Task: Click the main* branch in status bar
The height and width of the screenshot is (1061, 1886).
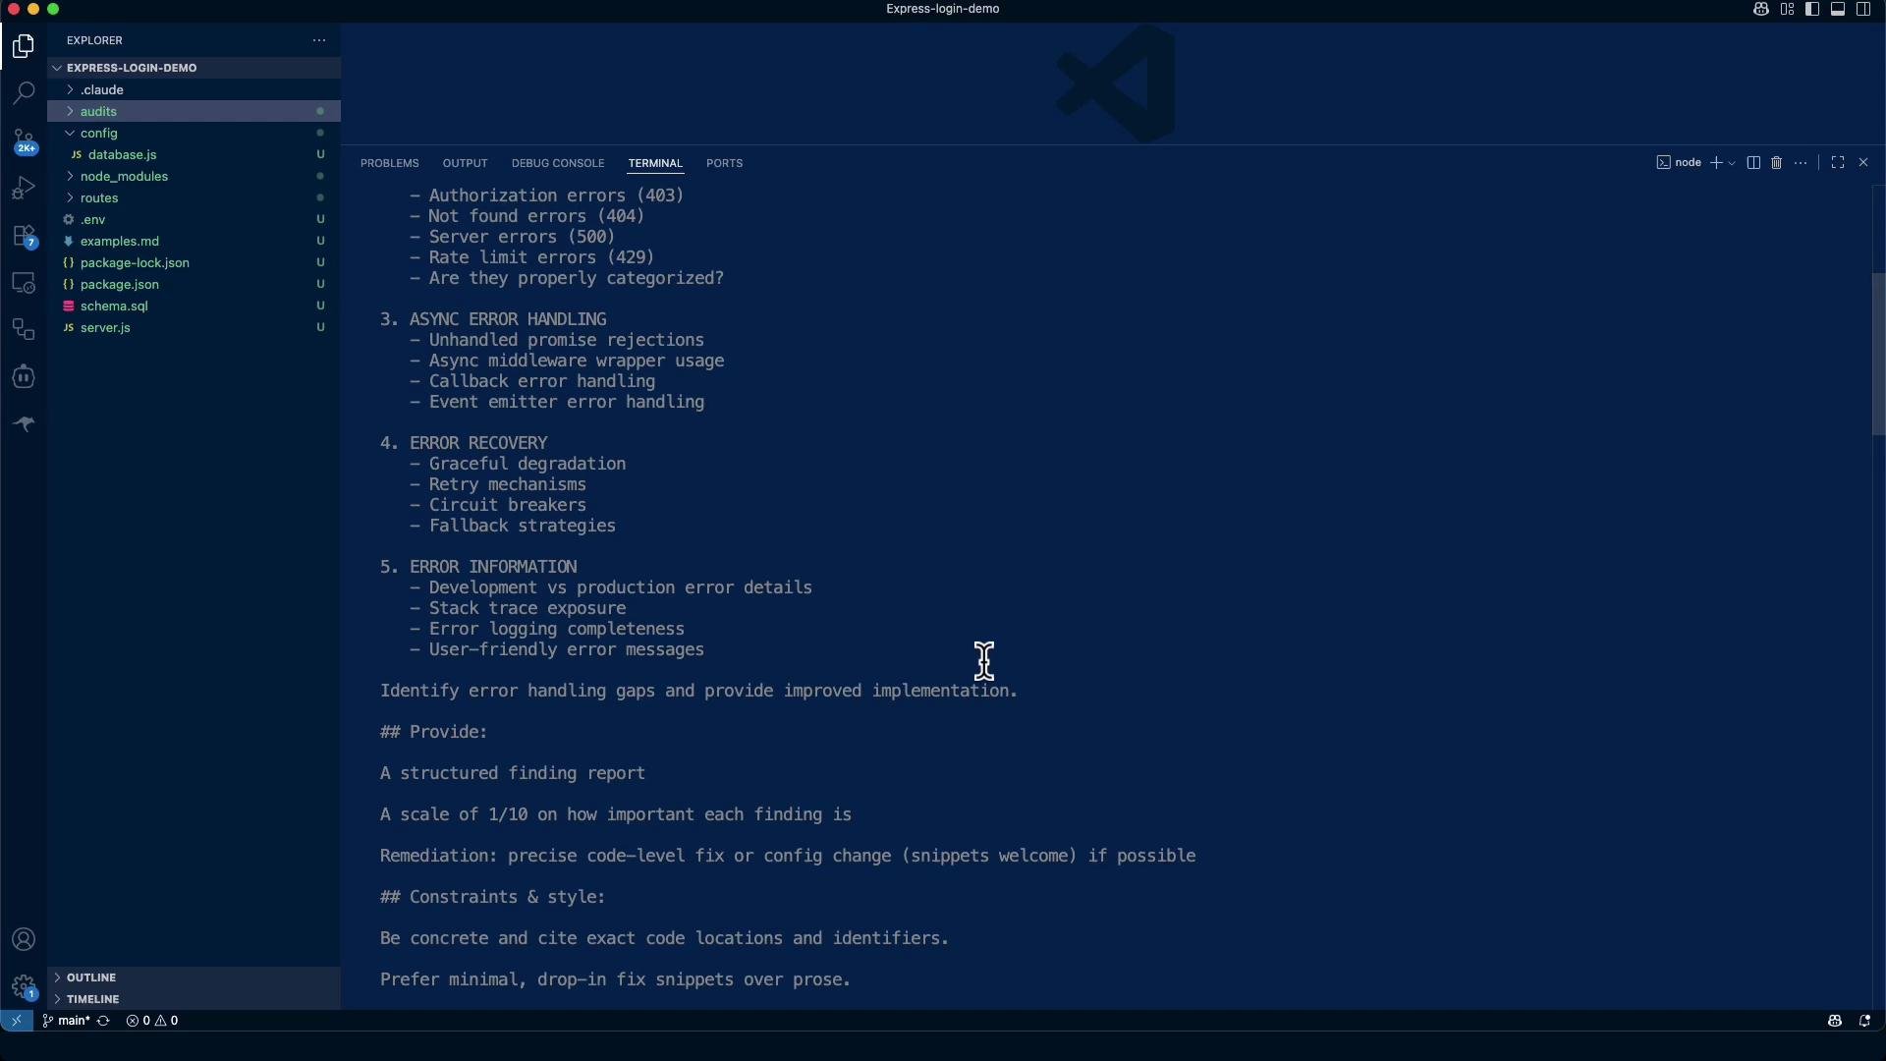Action: [67, 1021]
